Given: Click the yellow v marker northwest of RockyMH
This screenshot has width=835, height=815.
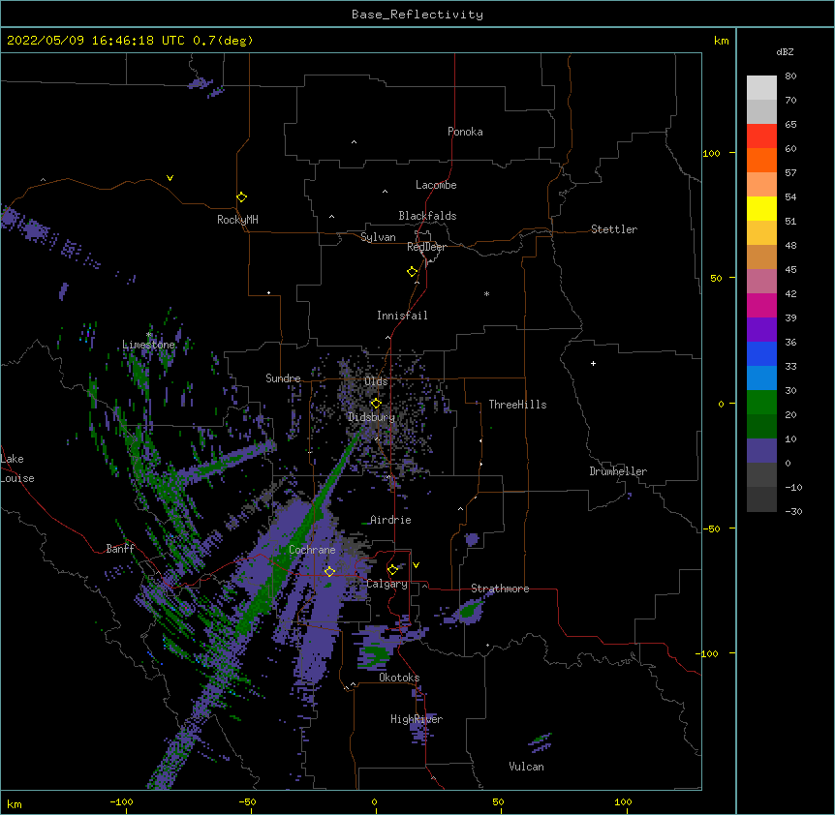Looking at the screenshot, I should click(170, 178).
